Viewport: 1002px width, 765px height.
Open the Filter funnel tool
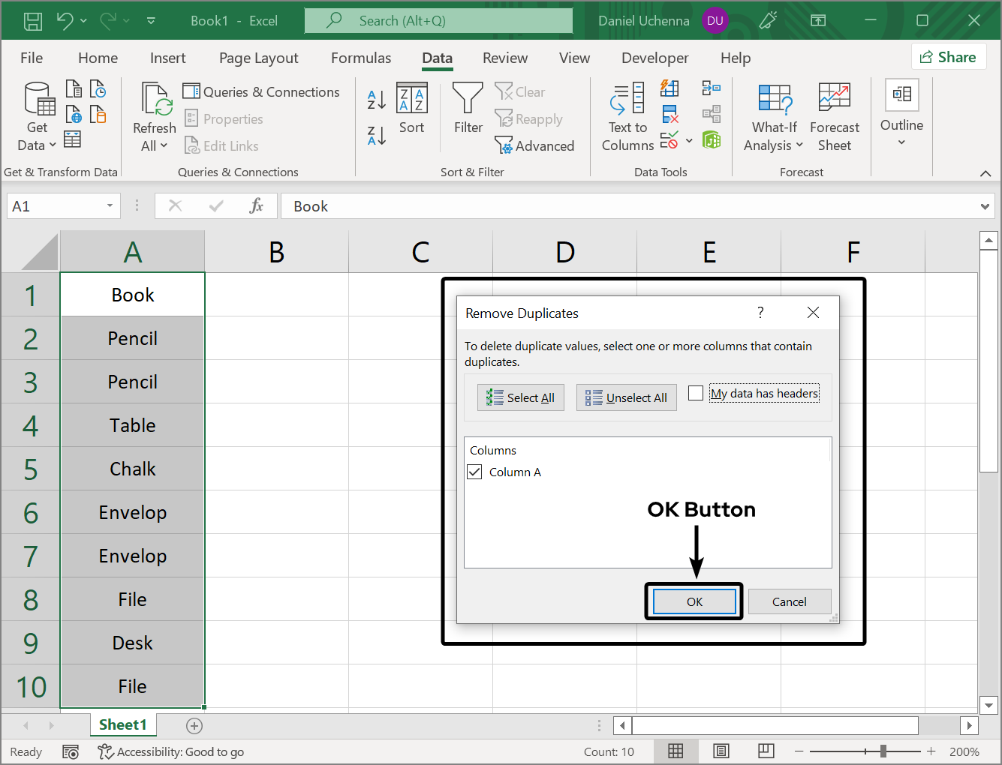[x=468, y=109]
